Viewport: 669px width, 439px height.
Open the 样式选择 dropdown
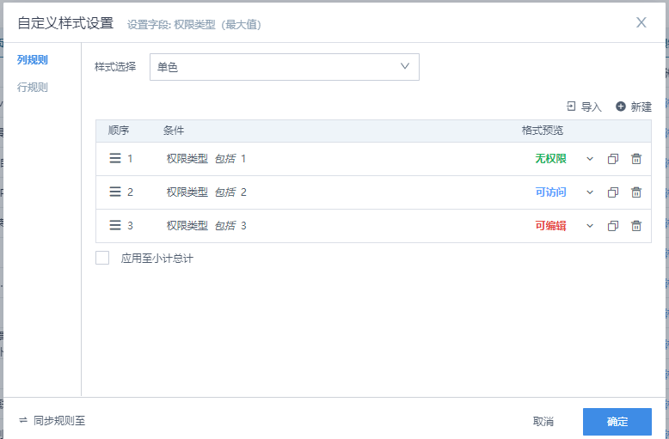click(284, 67)
